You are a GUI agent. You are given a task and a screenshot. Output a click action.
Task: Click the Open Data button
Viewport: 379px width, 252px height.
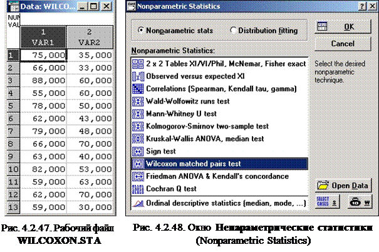click(x=343, y=186)
